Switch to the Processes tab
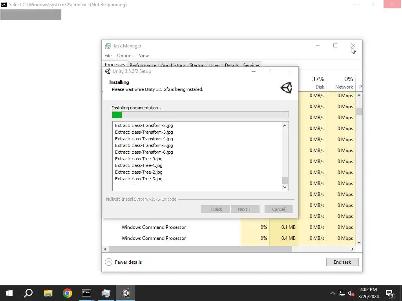This screenshot has height=301, width=402. click(x=115, y=65)
